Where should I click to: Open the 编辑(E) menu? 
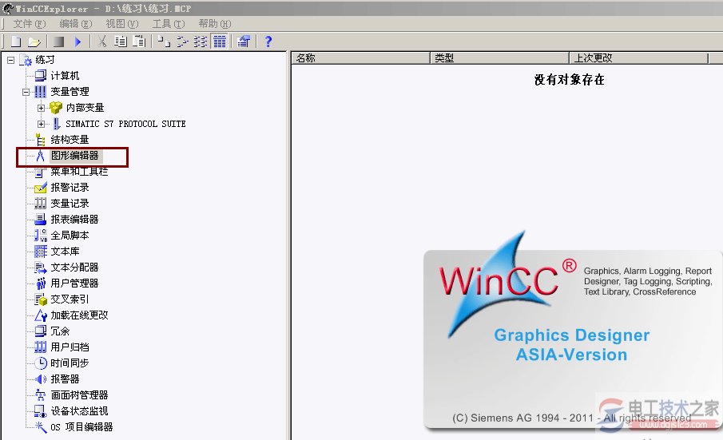76,23
